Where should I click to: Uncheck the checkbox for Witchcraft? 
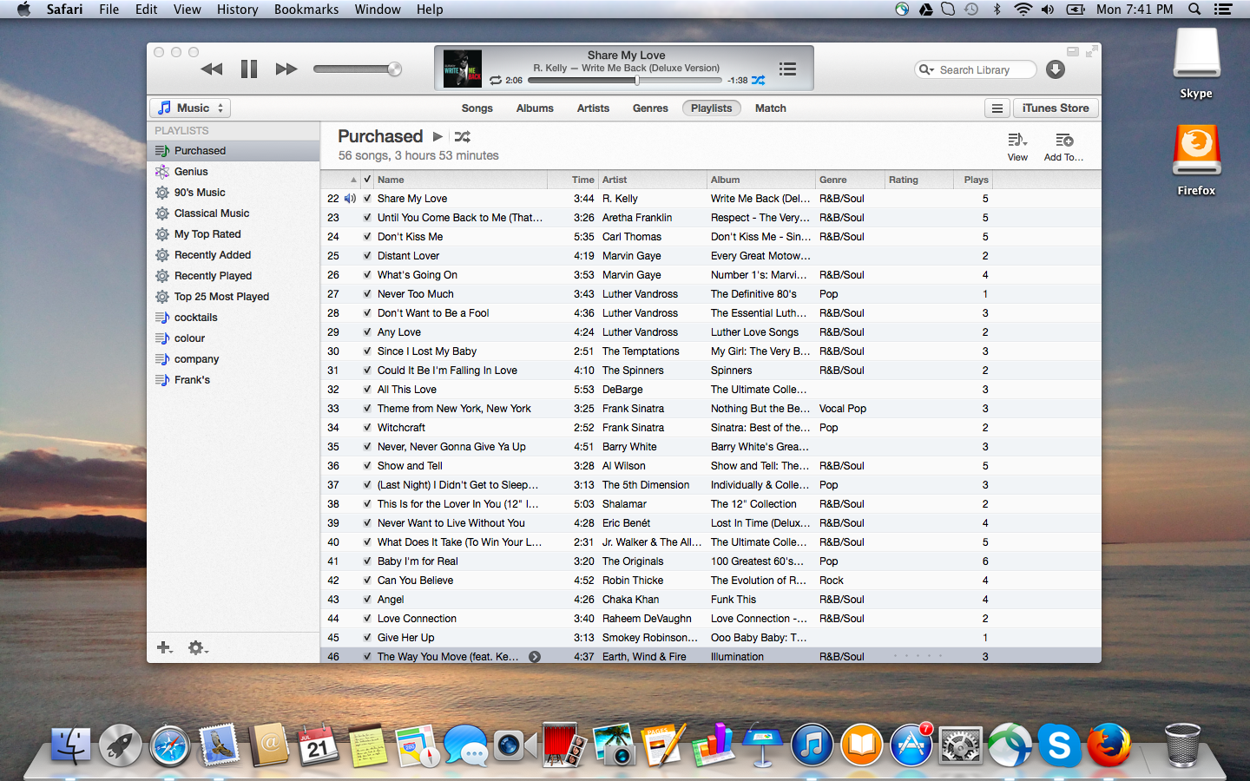coord(367,428)
